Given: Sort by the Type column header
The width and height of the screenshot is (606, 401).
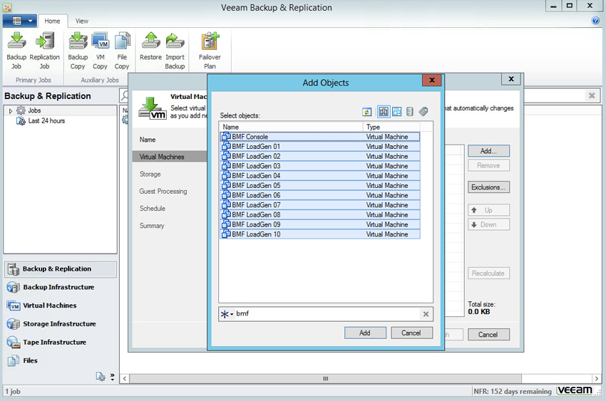Looking at the screenshot, I should click(x=391, y=127).
